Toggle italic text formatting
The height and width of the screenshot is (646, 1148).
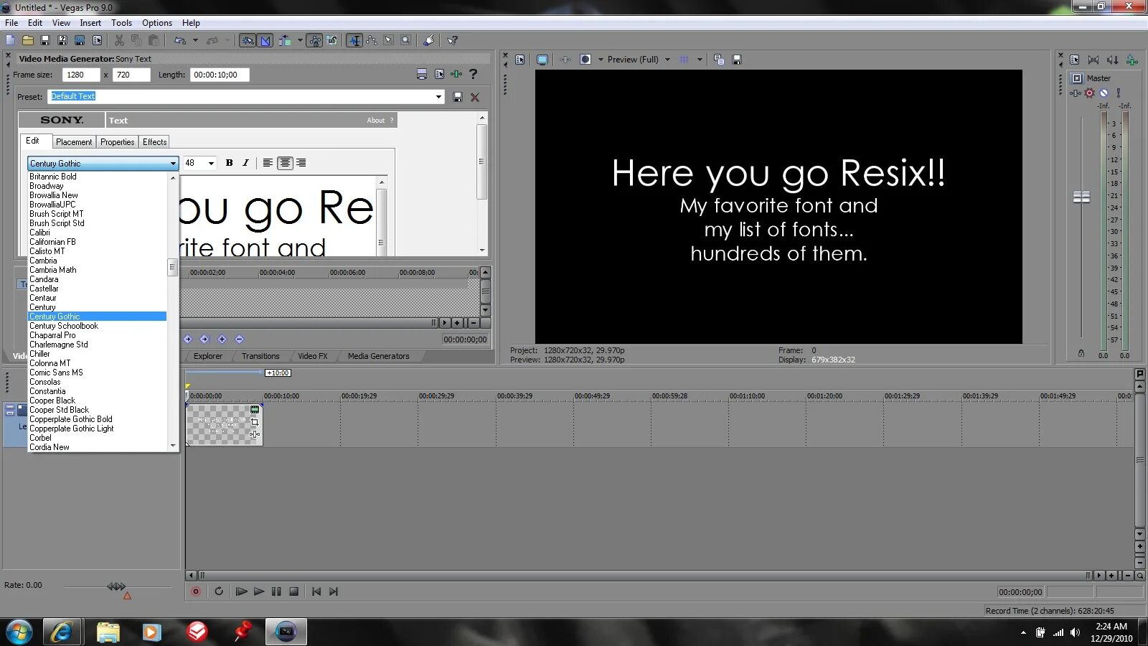click(x=245, y=163)
